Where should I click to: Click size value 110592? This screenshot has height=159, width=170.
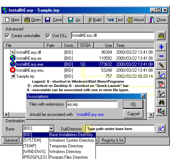tap(105, 58)
